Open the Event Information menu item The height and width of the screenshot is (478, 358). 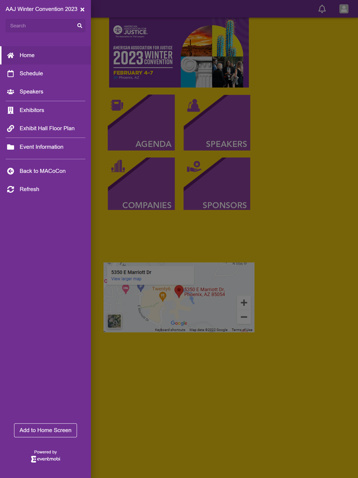pyautogui.click(x=45, y=147)
